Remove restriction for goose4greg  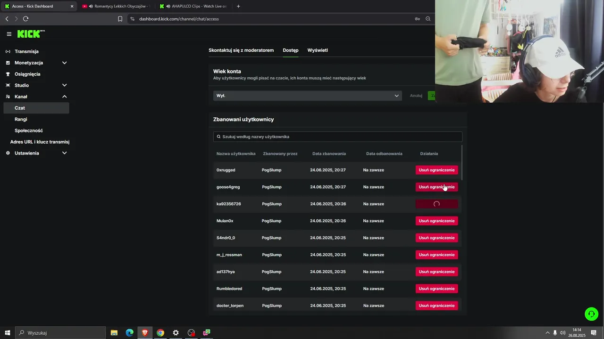436,187
